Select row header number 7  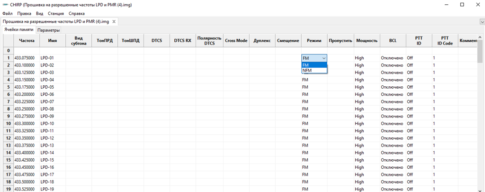tap(7, 101)
